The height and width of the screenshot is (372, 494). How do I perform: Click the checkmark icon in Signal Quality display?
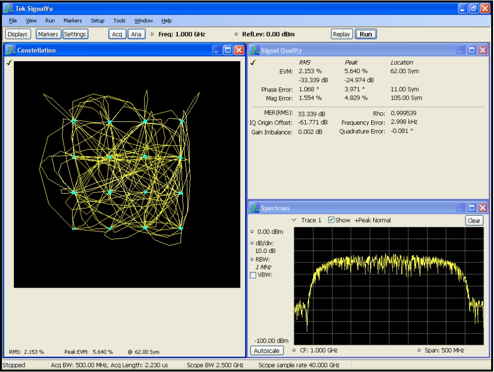[x=253, y=63]
